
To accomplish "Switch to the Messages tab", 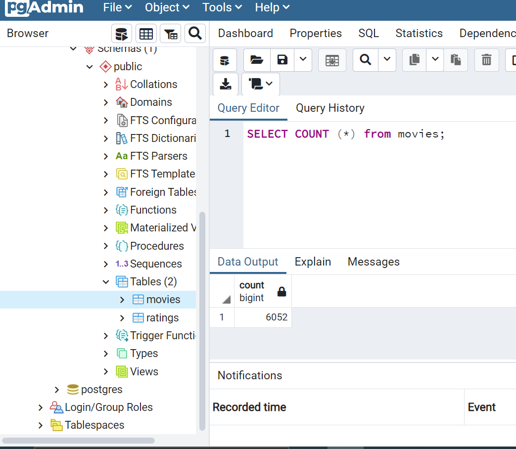I will click(374, 262).
